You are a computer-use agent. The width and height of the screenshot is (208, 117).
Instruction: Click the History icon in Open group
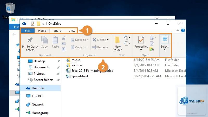point(152,49)
